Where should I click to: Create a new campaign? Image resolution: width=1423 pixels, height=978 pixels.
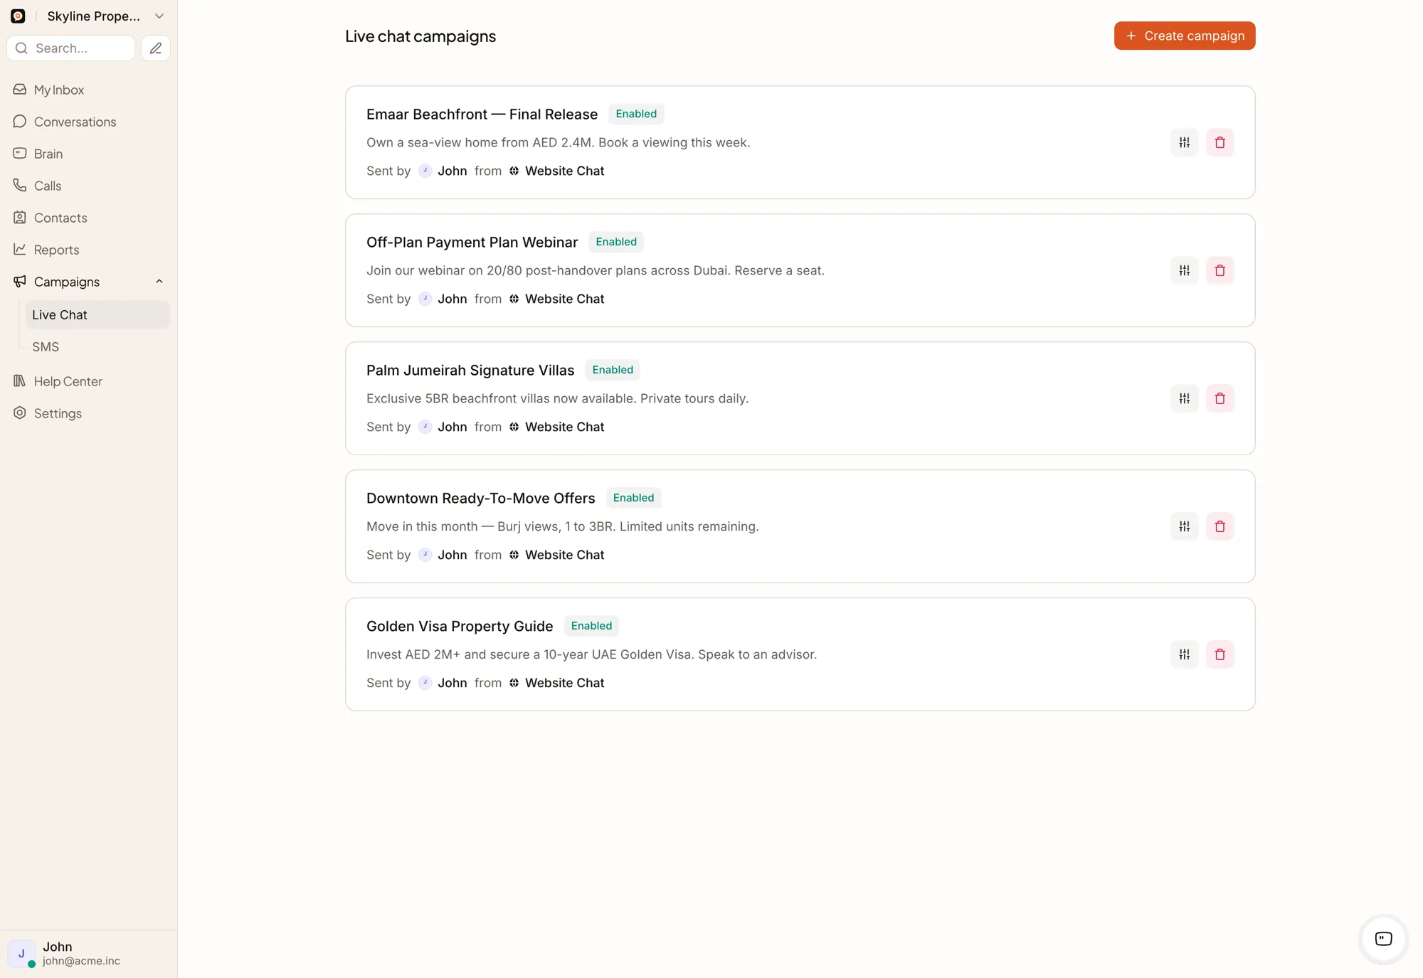coord(1184,36)
